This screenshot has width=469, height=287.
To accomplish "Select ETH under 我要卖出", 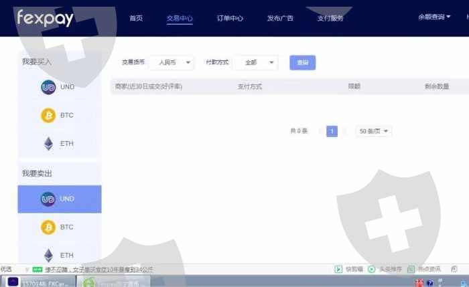I will tap(59, 255).
